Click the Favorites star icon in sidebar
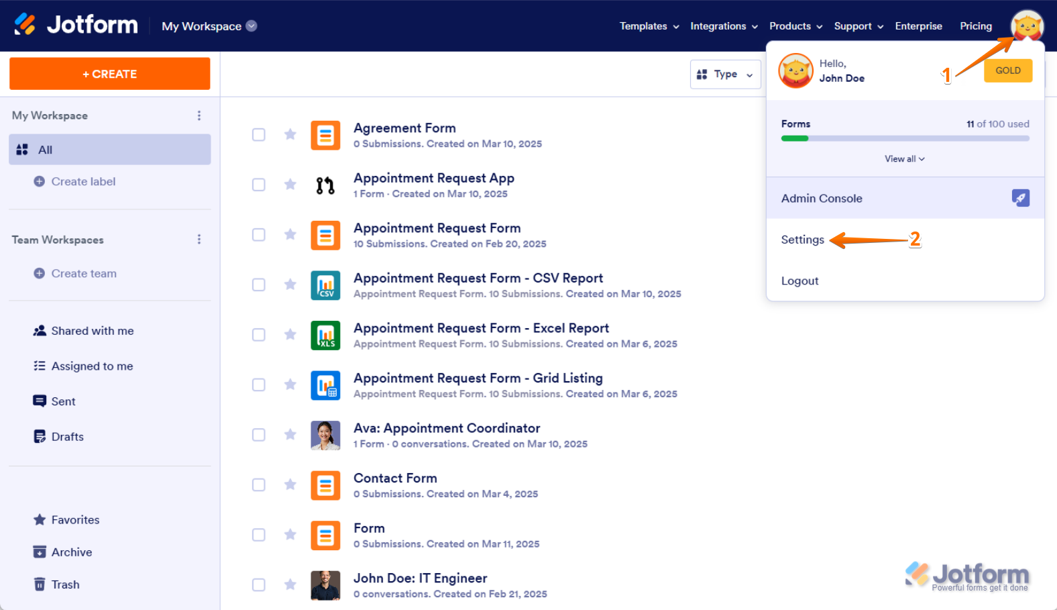Viewport: 1057px width, 610px height. point(40,519)
